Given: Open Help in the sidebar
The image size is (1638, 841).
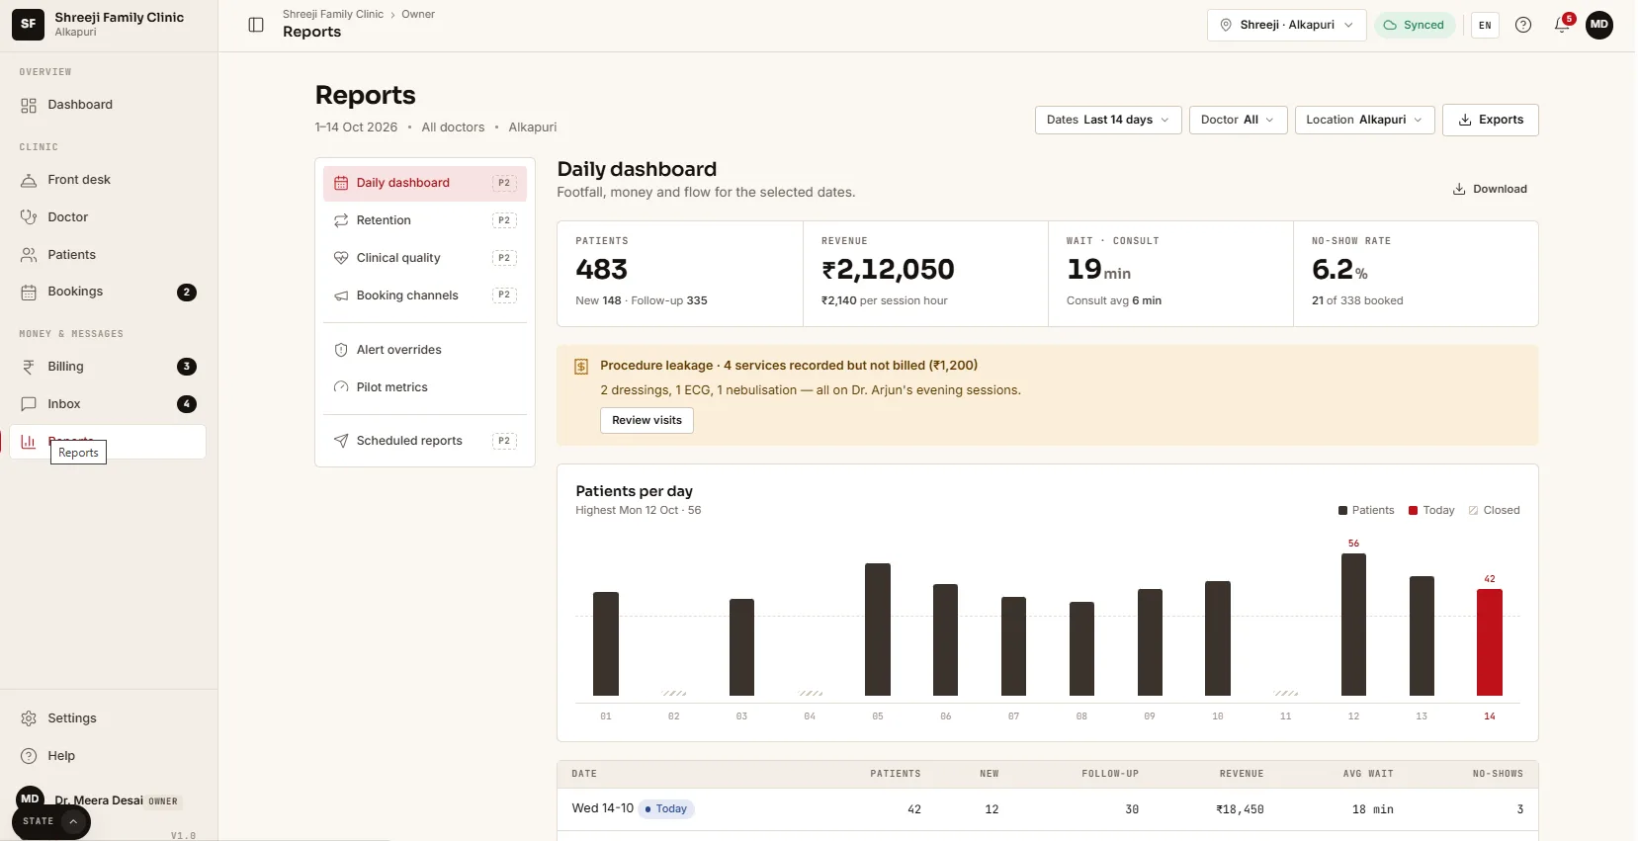Looking at the screenshot, I should (x=109, y=756).
